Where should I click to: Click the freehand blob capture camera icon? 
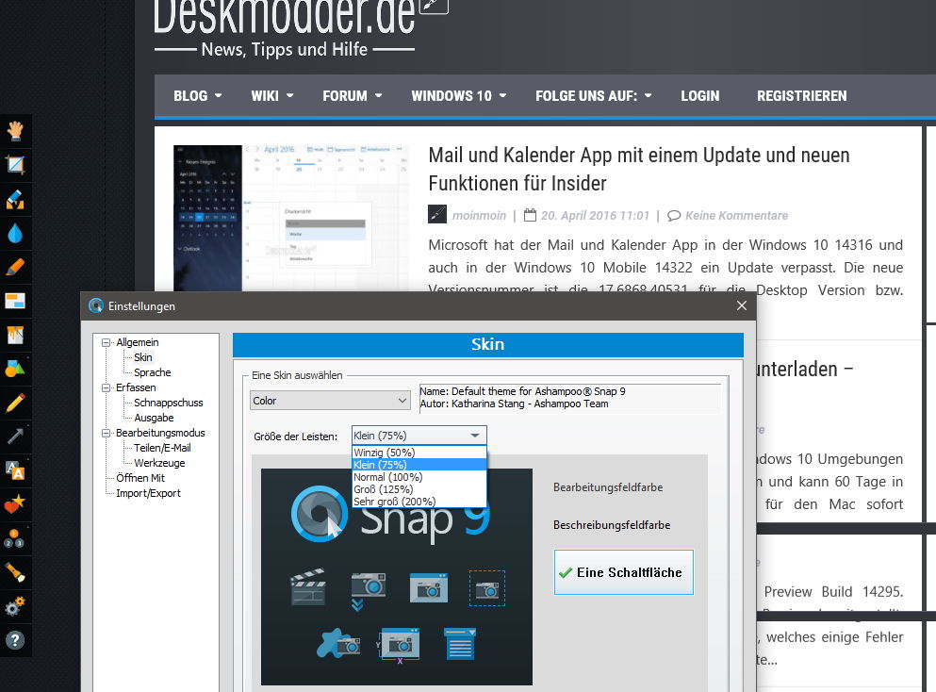point(337,643)
